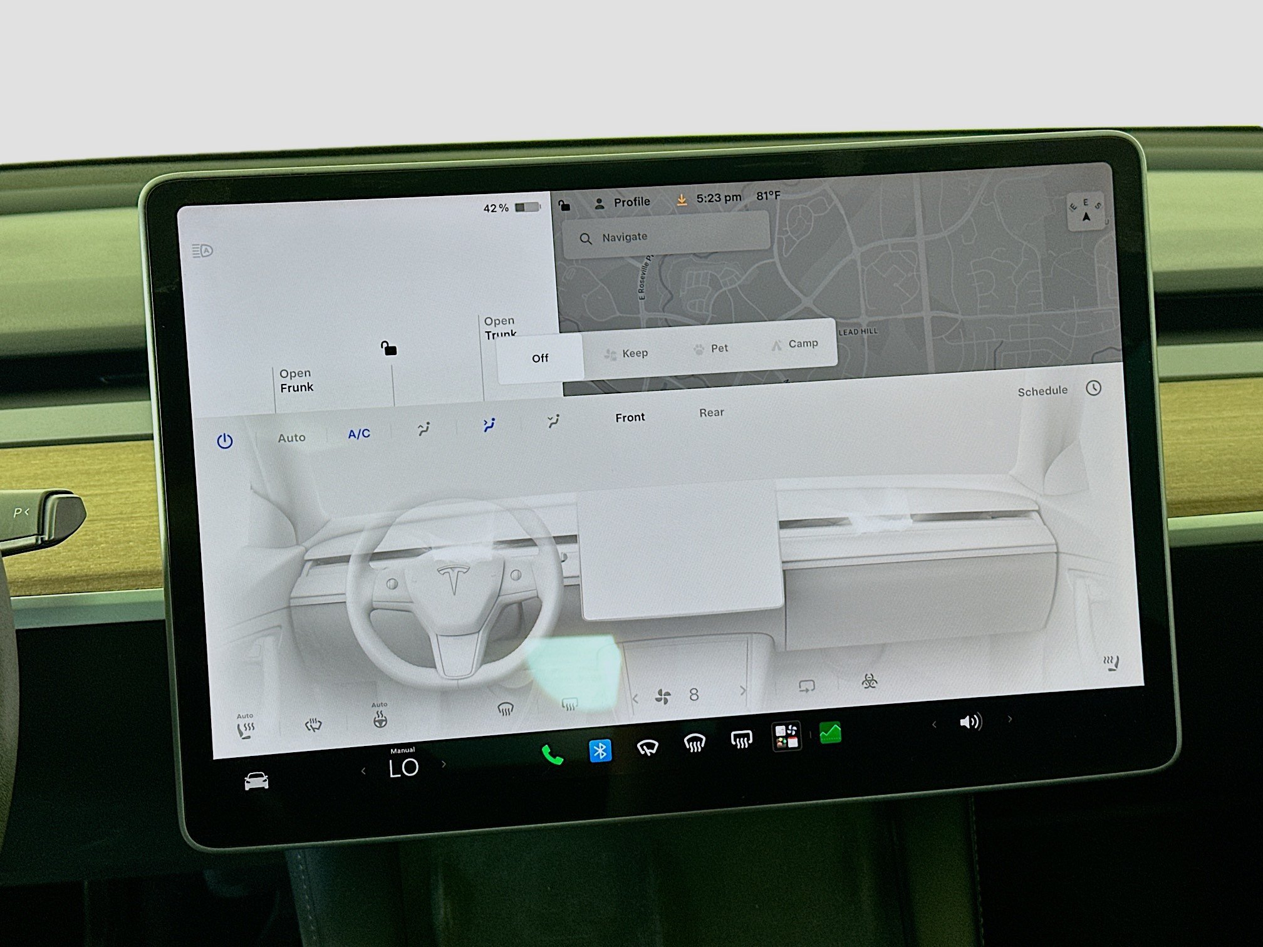Open the Profile menu

622,202
